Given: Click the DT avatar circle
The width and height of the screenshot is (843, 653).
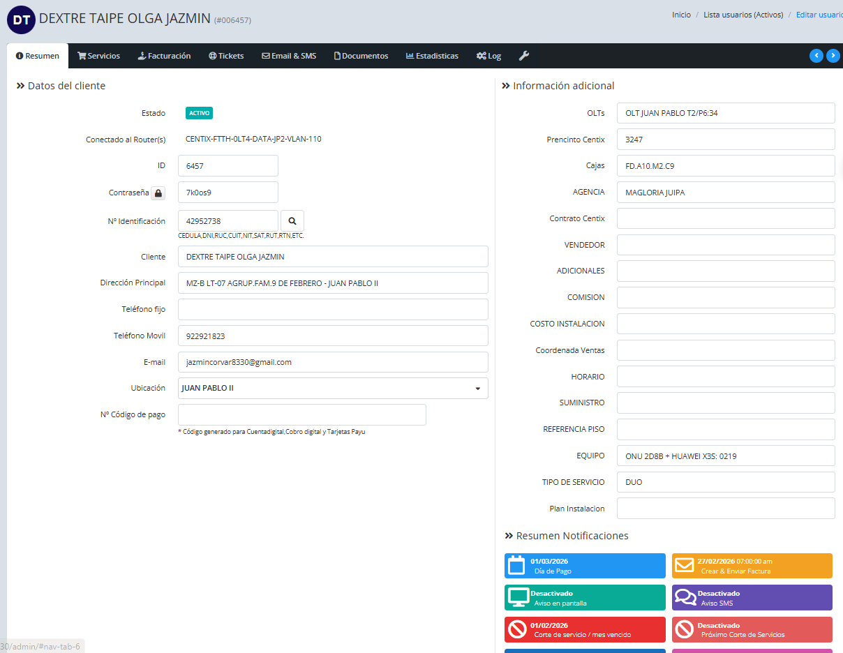Looking at the screenshot, I should click(x=21, y=20).
